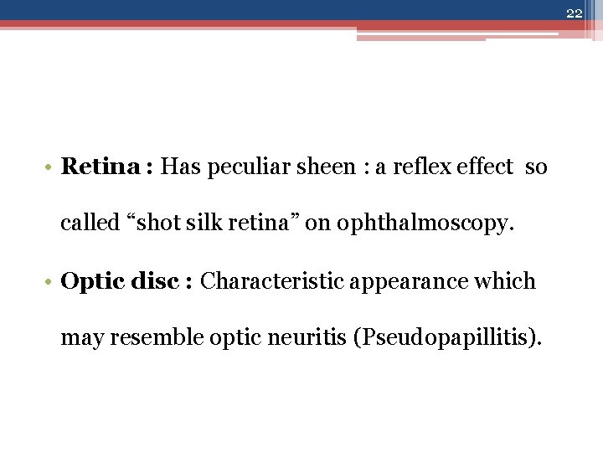Click the bold "Optic disc :" heading
Viewport: 603px width, 452px height.
point(127,281)
